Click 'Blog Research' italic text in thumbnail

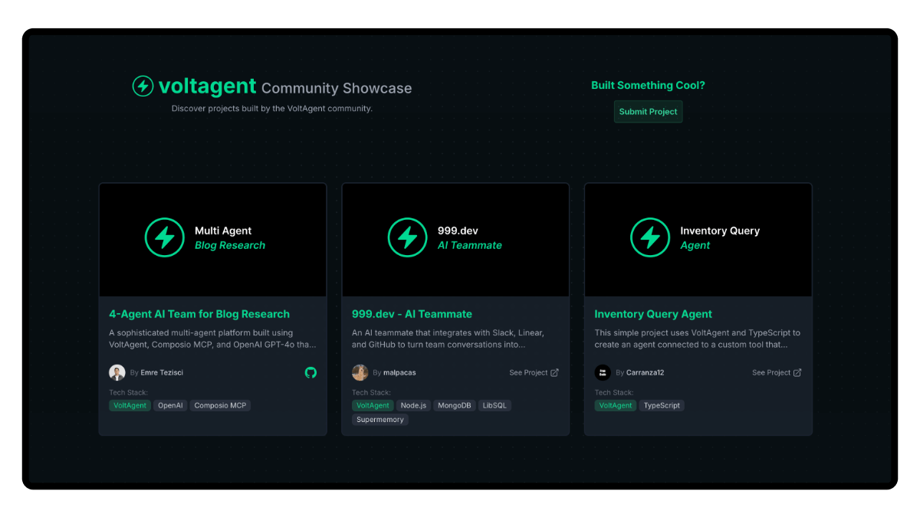pyautogui.click(x=230, y=246)
